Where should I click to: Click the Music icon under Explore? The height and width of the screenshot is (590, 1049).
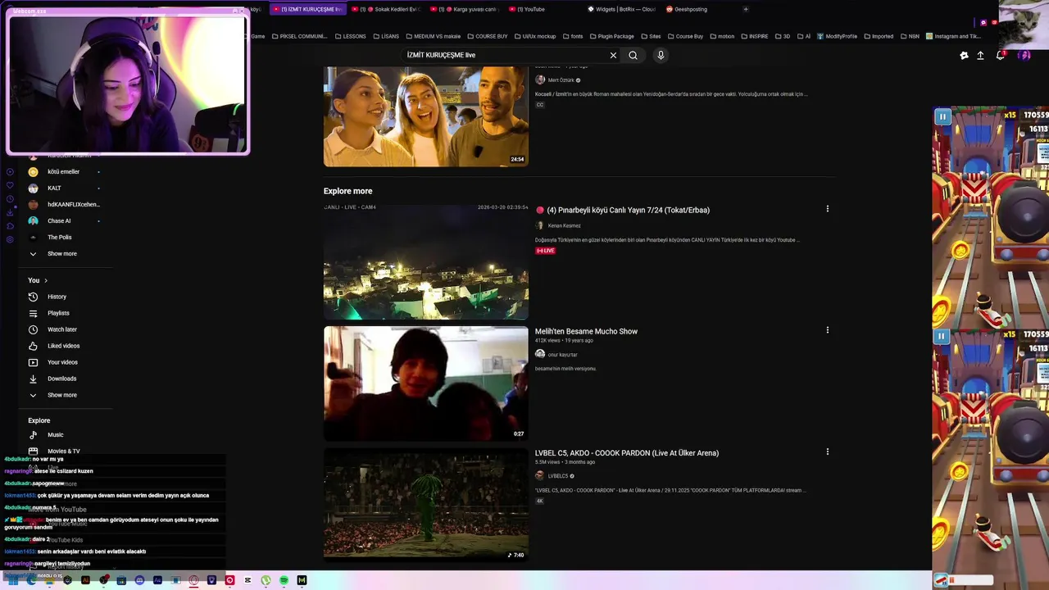tap(33, 435)
